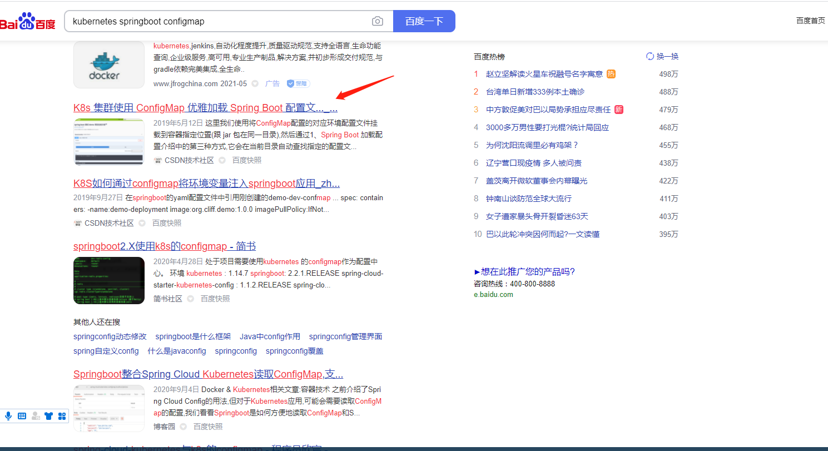Viewport: 828px width, 451px height.
Task: Click the refresh icon beside 换一换
Action: click(x=650, y=56)
